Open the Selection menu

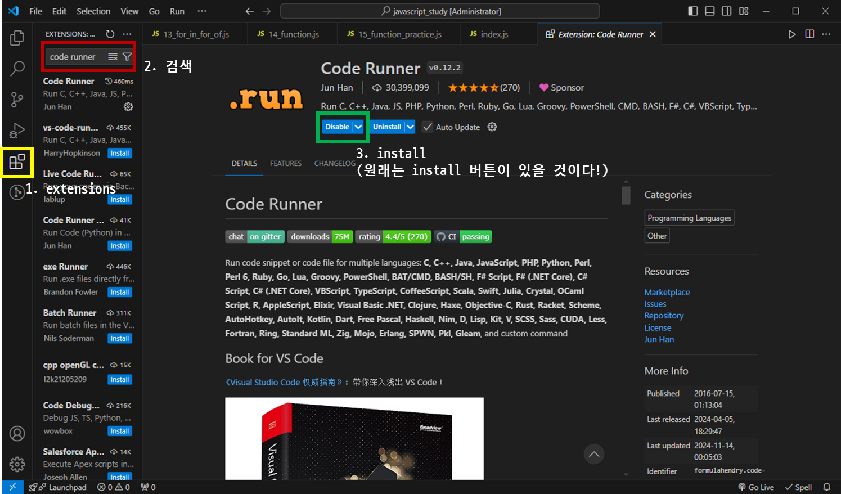(x=93, y=11)
